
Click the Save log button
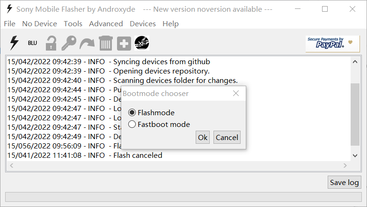point(344,182)
